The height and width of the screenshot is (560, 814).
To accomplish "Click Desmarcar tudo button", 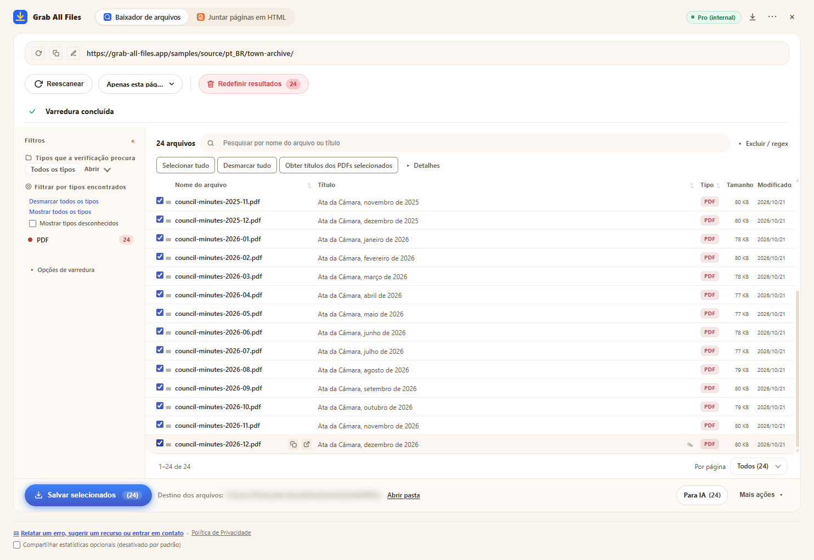I will click(x=247, y=166).
